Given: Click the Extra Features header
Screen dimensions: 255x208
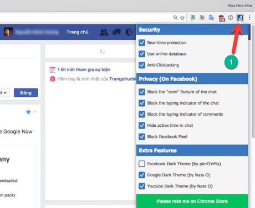Looking at the screenshot, I should pos(192,150).
